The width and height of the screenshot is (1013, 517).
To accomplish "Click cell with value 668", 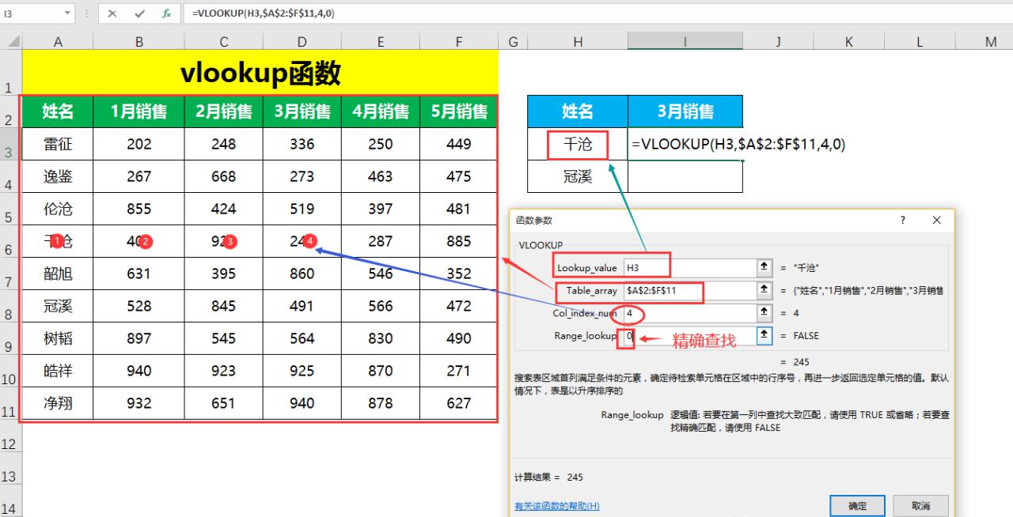I will (x=223, y=177).
